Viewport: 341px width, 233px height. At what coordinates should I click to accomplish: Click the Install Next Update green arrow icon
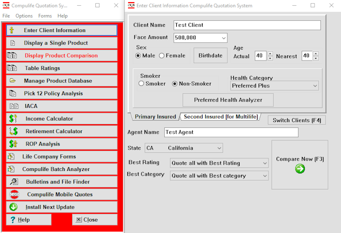[x=13, y=207]
